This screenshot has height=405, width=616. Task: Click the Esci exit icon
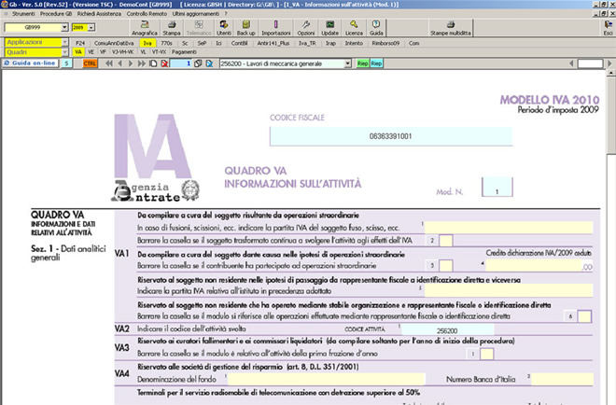pyautogui.click(x=608, y=28)
